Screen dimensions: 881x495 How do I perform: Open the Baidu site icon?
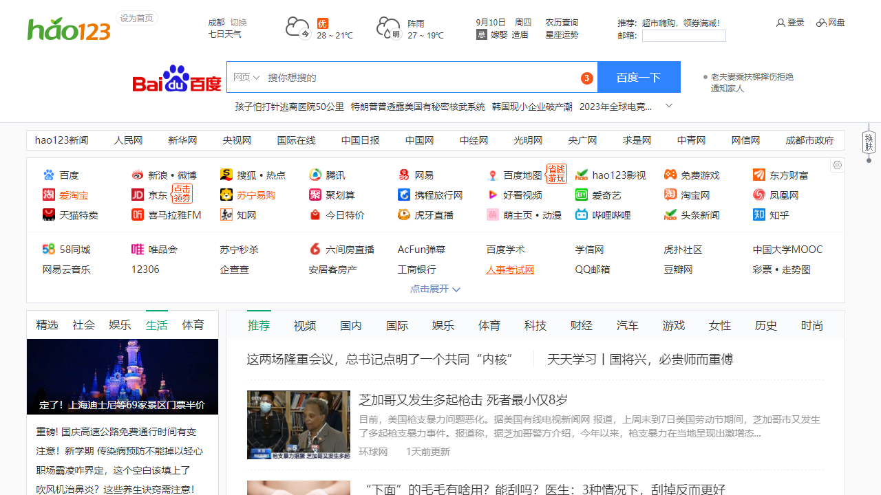pos(48,175)
